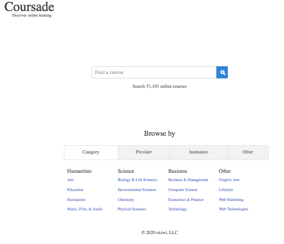This screenshot has width=284, height=244.
Task: Browse Physical Sciences courses
Action: [132, 209]
